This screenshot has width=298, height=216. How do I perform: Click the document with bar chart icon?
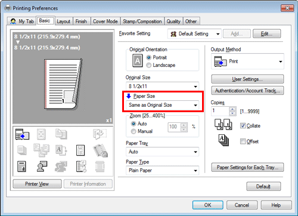(21, 166)
